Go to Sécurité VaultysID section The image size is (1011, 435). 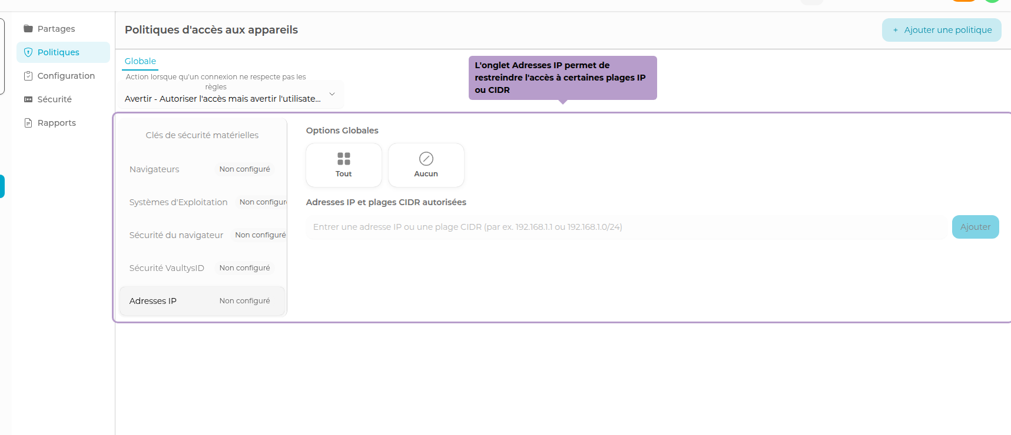coord(167,268)
